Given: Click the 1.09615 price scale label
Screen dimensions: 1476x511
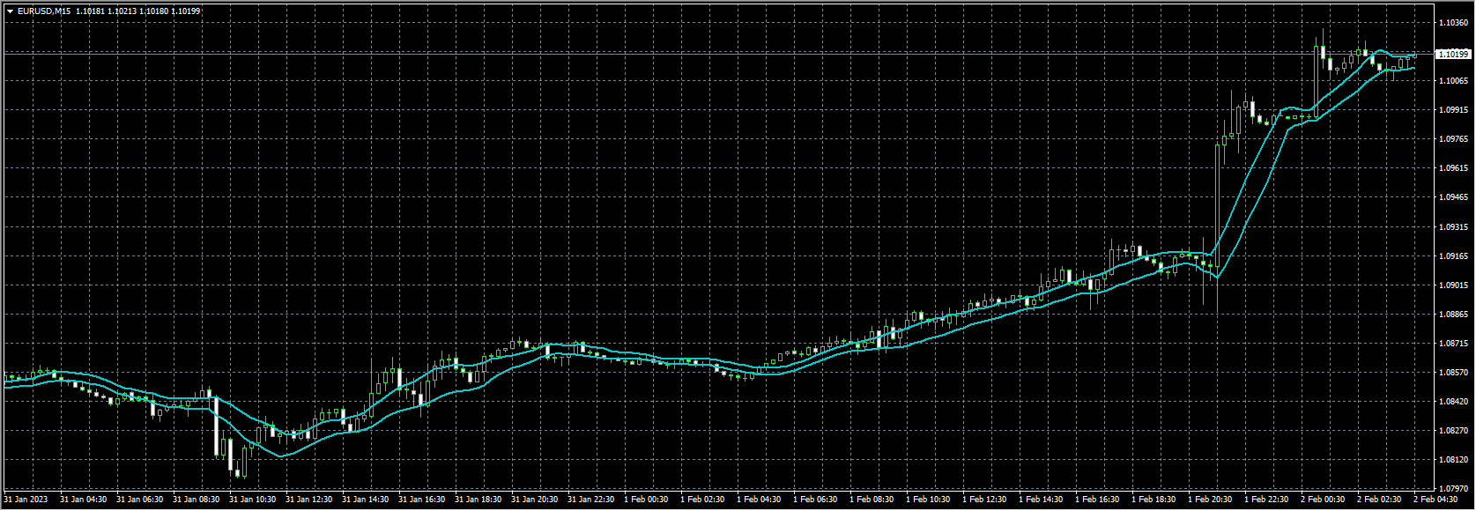Looking at the screenshot, I should 1452,168.
